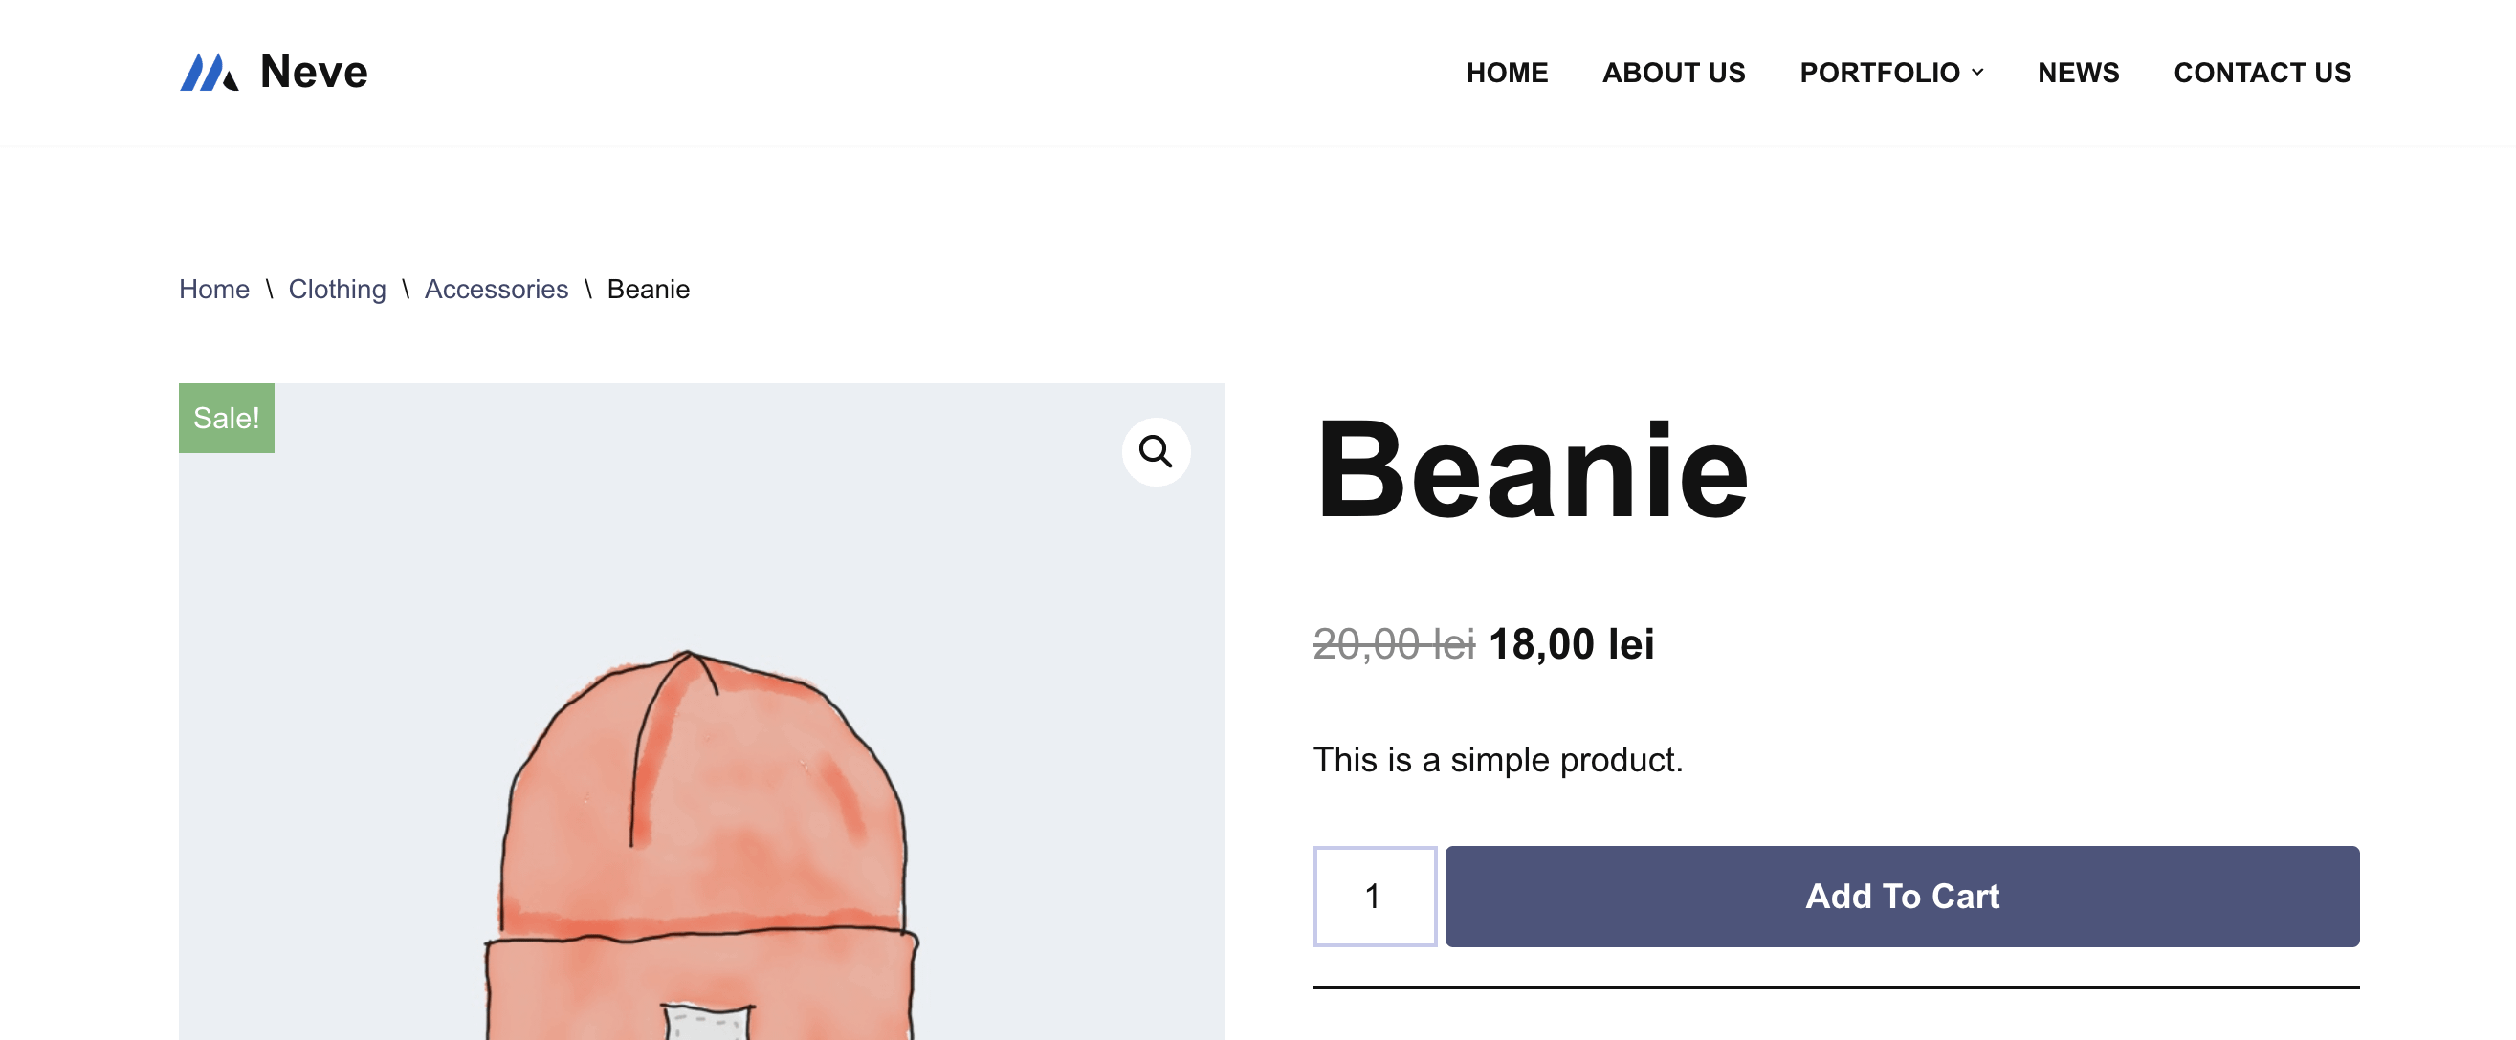Click the Clothing breadcrumb link

tap(337, 289)
